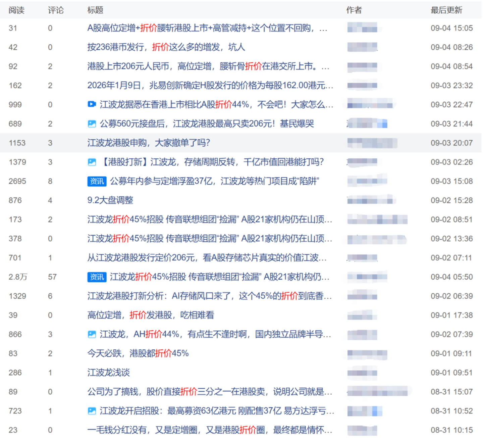Click the 标题 column header
The width and height of the screenshot is (483, 438).
[95, 10]
